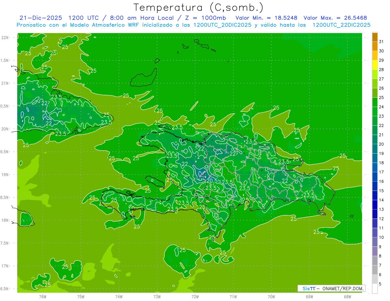390x301 pixels.
Task: Click the color scale label "24"
Action: [382, 107]
